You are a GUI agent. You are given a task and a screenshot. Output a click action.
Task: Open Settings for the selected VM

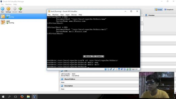click(8, 10)
